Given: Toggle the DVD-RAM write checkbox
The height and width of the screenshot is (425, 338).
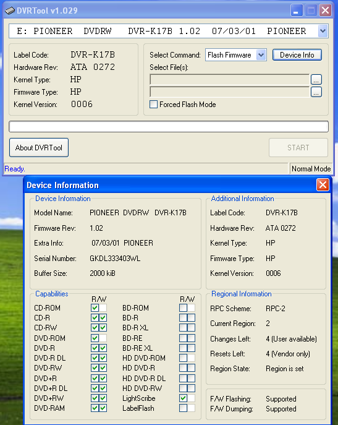Looking at the screenshot, I should [x=103, y=408].
